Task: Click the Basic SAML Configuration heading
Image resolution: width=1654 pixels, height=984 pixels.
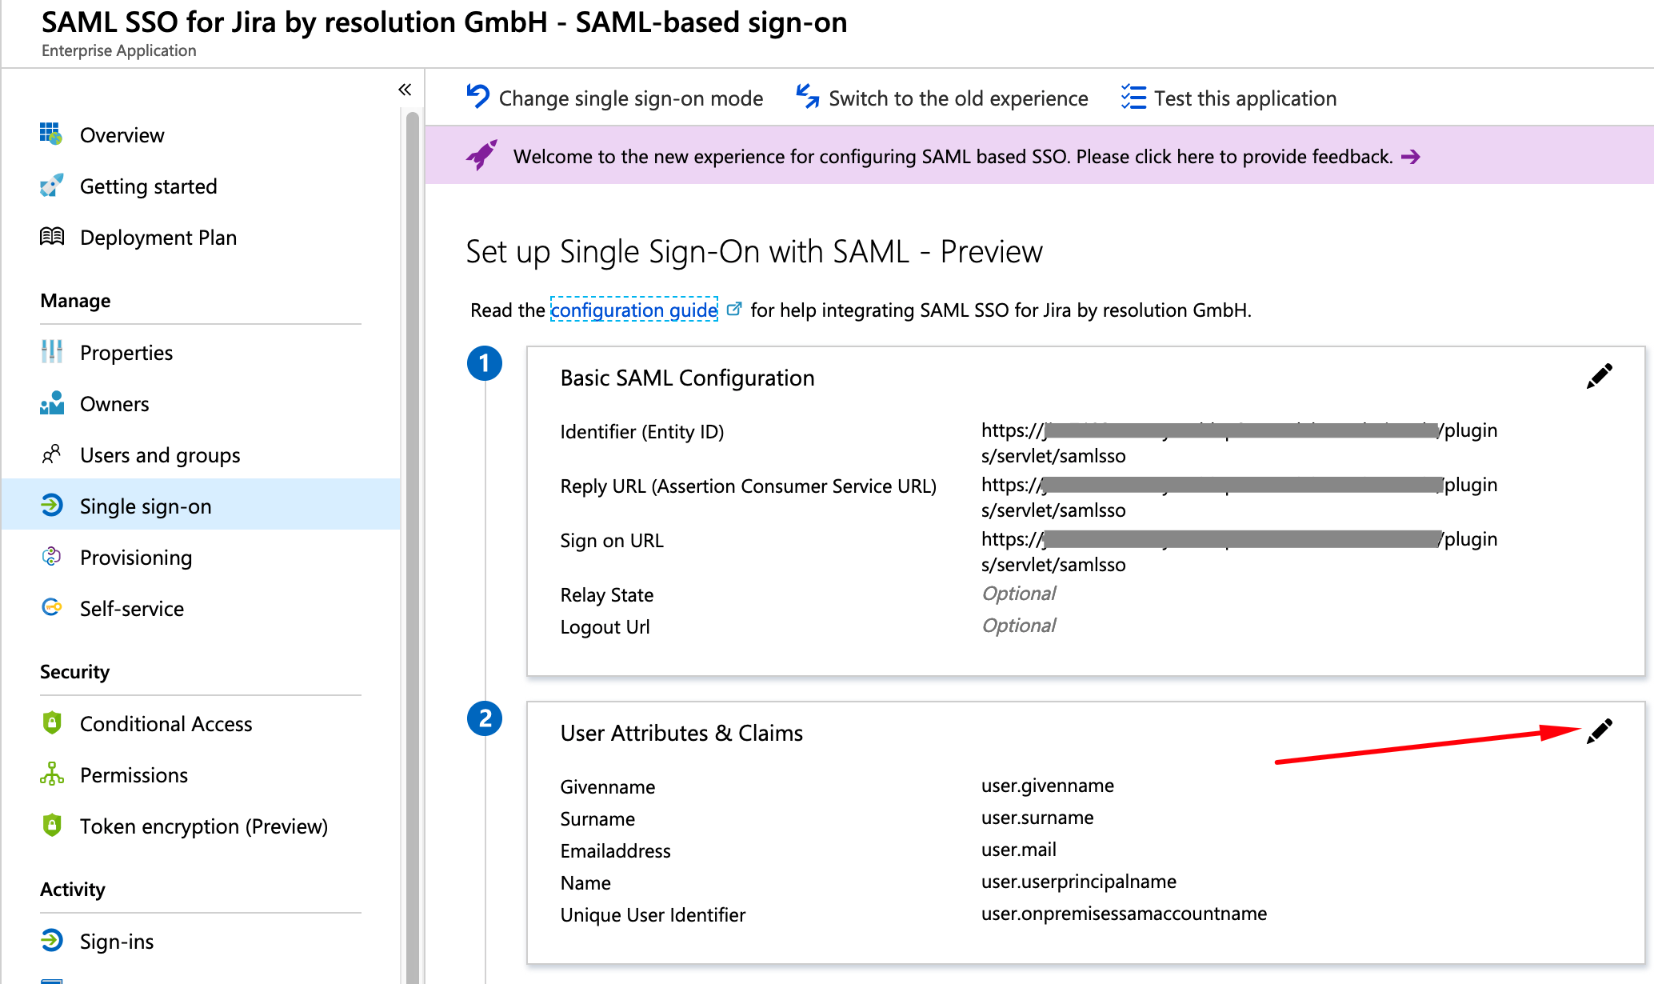Action: point(688,378)
